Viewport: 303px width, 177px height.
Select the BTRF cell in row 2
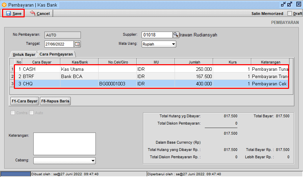coord(41,76)
